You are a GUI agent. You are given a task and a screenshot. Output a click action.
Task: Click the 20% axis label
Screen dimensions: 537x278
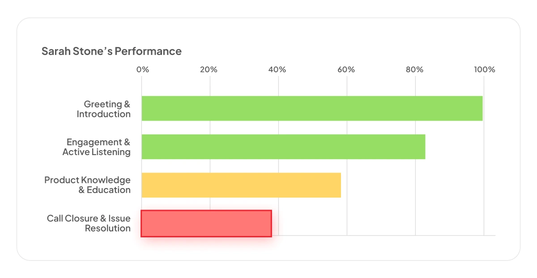(x=209, y=70)
